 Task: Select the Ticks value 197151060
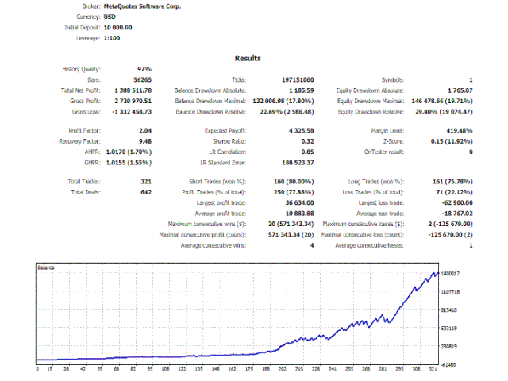[298, 79]
